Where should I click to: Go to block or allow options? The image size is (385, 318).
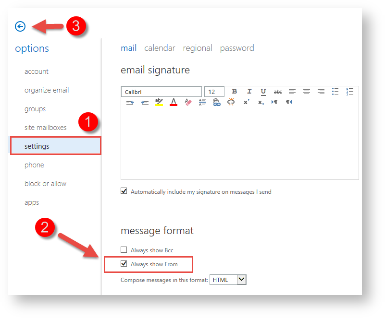tap(45, 184)
